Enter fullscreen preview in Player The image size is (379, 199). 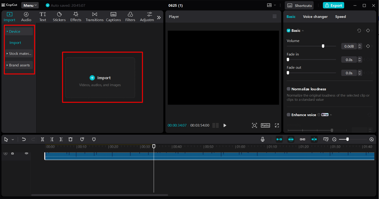(x=277, y=125)
